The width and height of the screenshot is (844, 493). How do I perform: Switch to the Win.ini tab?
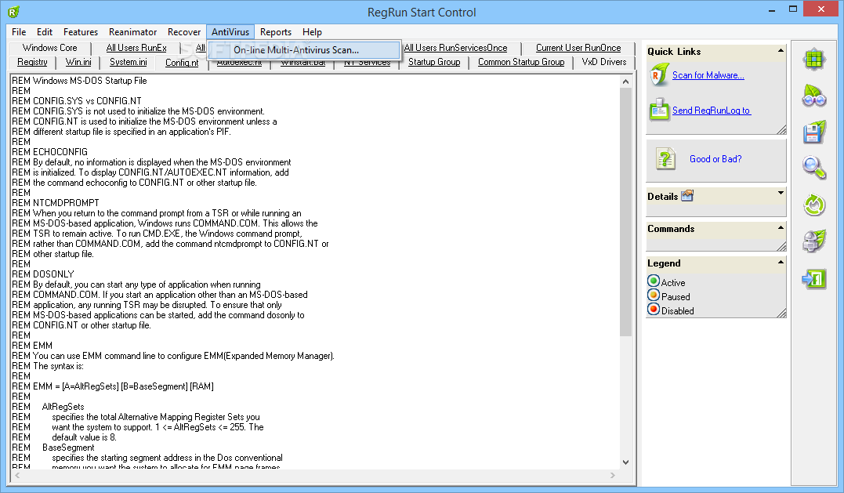pos(78,62)
